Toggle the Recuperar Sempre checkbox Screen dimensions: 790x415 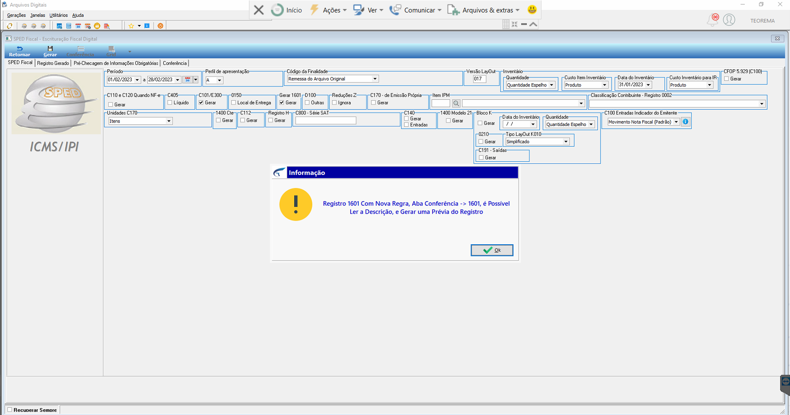[10, 410]
